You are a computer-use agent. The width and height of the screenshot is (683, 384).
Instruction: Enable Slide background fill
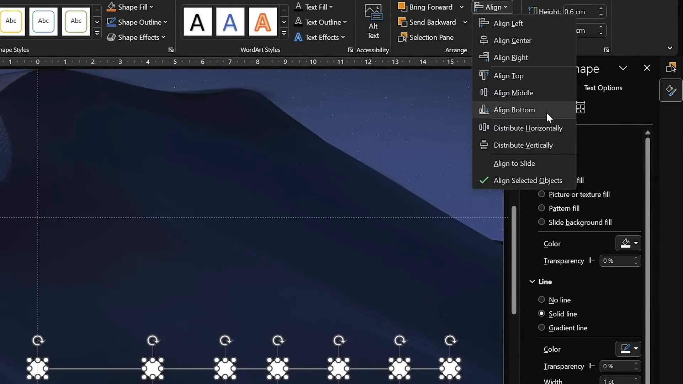tap(541, 222)
